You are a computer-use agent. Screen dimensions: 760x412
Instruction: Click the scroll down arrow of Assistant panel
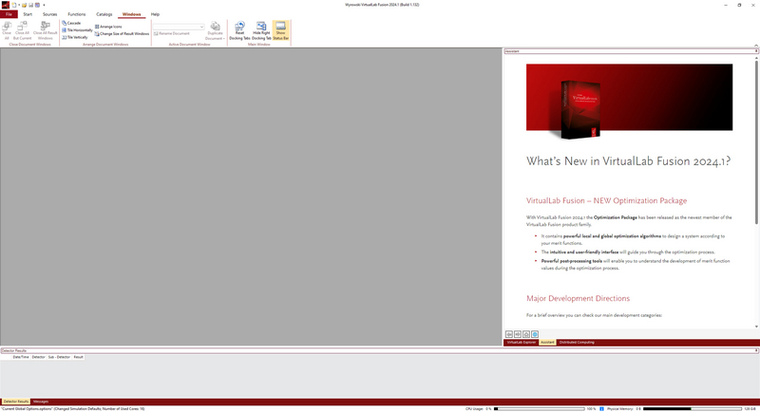click(756, 327)
